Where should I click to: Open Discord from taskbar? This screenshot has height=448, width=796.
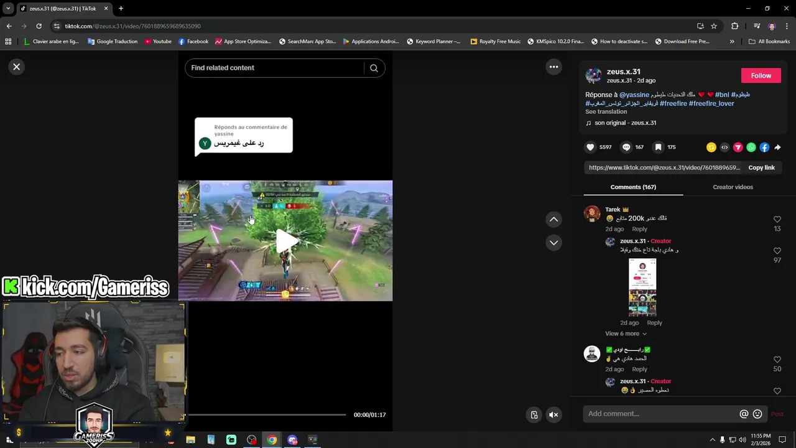[x=292, y=440]
